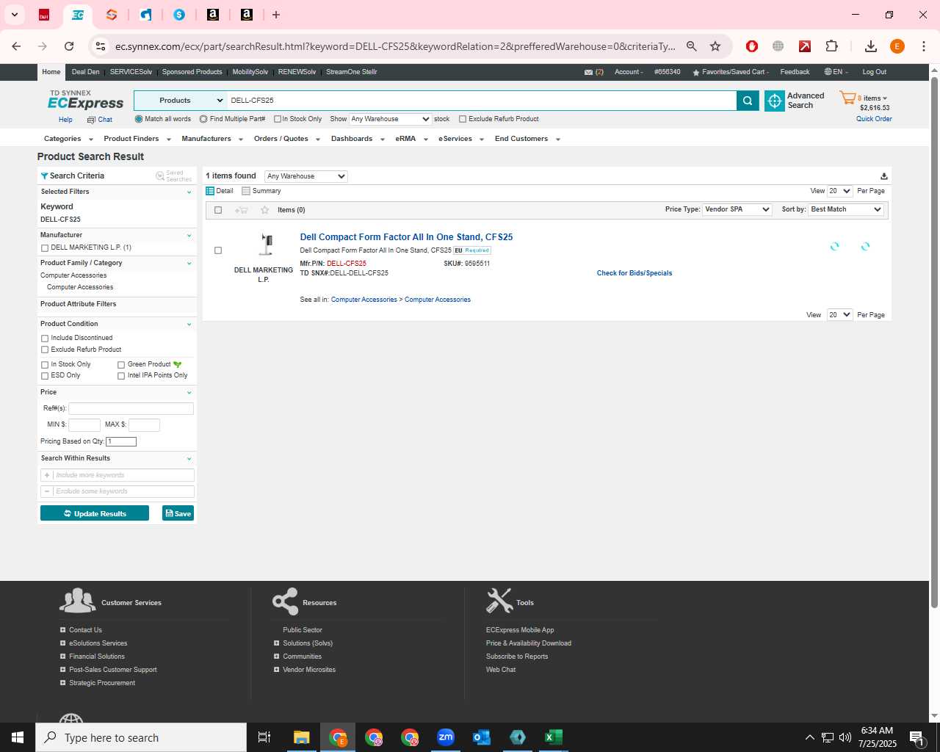Open File Explorer from taskbar
The image size is (940, 752).
[x=301, y=737]
